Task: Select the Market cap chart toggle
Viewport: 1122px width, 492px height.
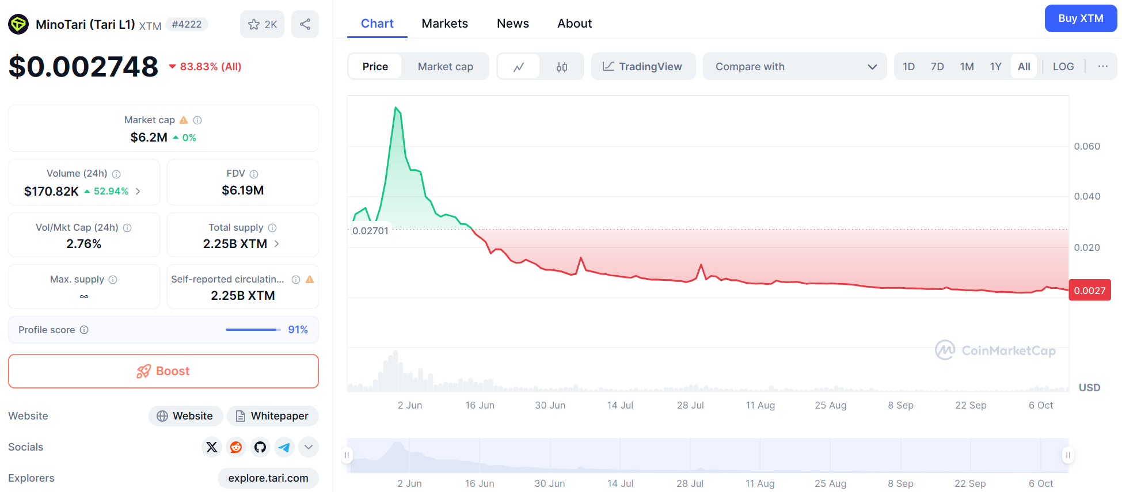Action: 446,67
